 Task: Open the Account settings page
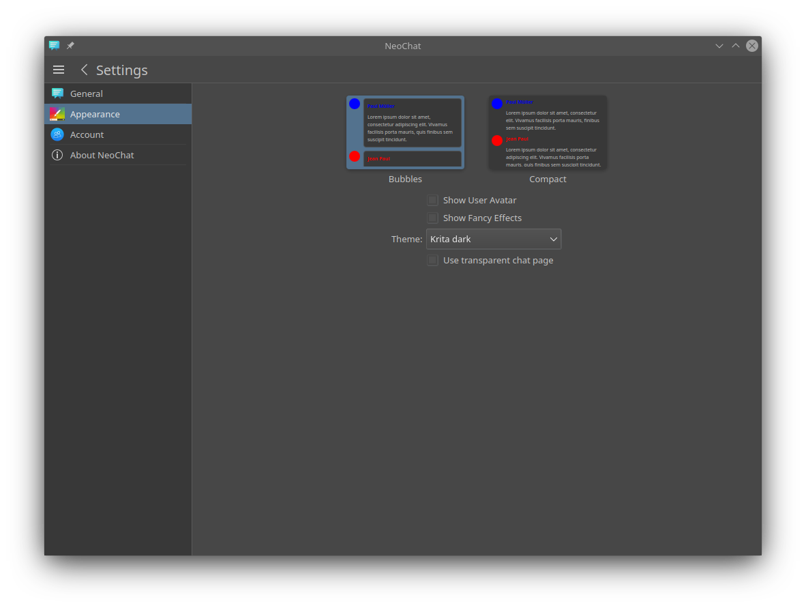pyautogui.click(x=87, y=134)
